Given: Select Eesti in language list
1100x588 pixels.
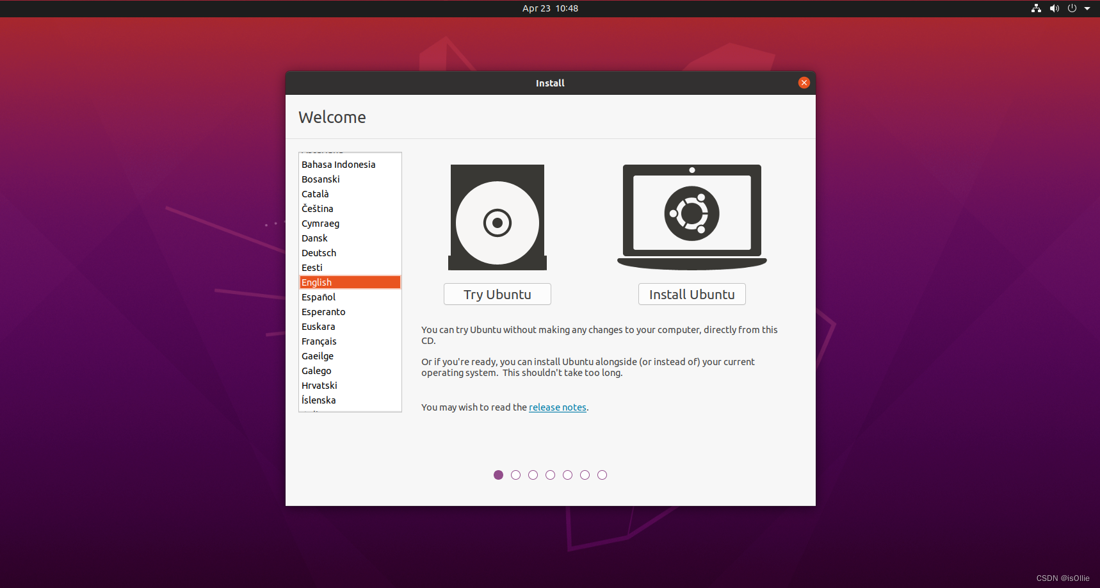Looking at the screenshot, I should (x=350, y=268).
